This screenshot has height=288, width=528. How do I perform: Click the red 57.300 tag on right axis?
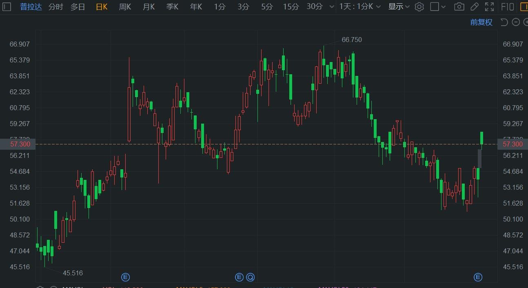pyautogui.click(x=513, y=144)
